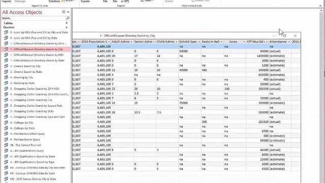Click query icon for 9B Top Concert Tour List
The height and width of the screenshot is (183, 325).
(6, 145)
